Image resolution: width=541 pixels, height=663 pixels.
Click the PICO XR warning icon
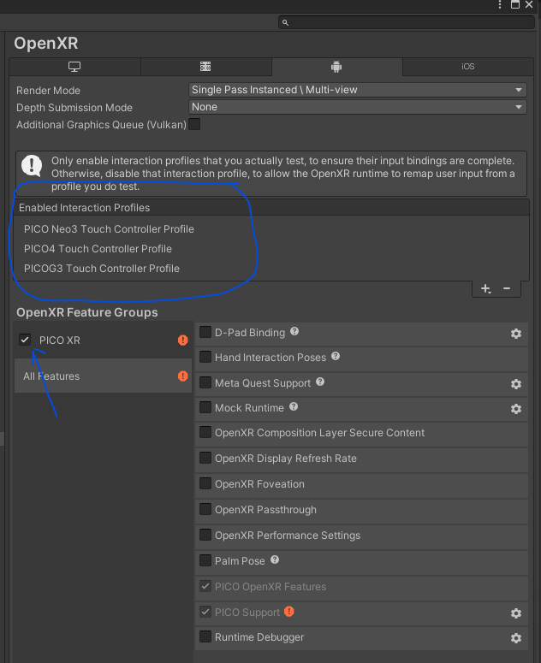[182, 340]
